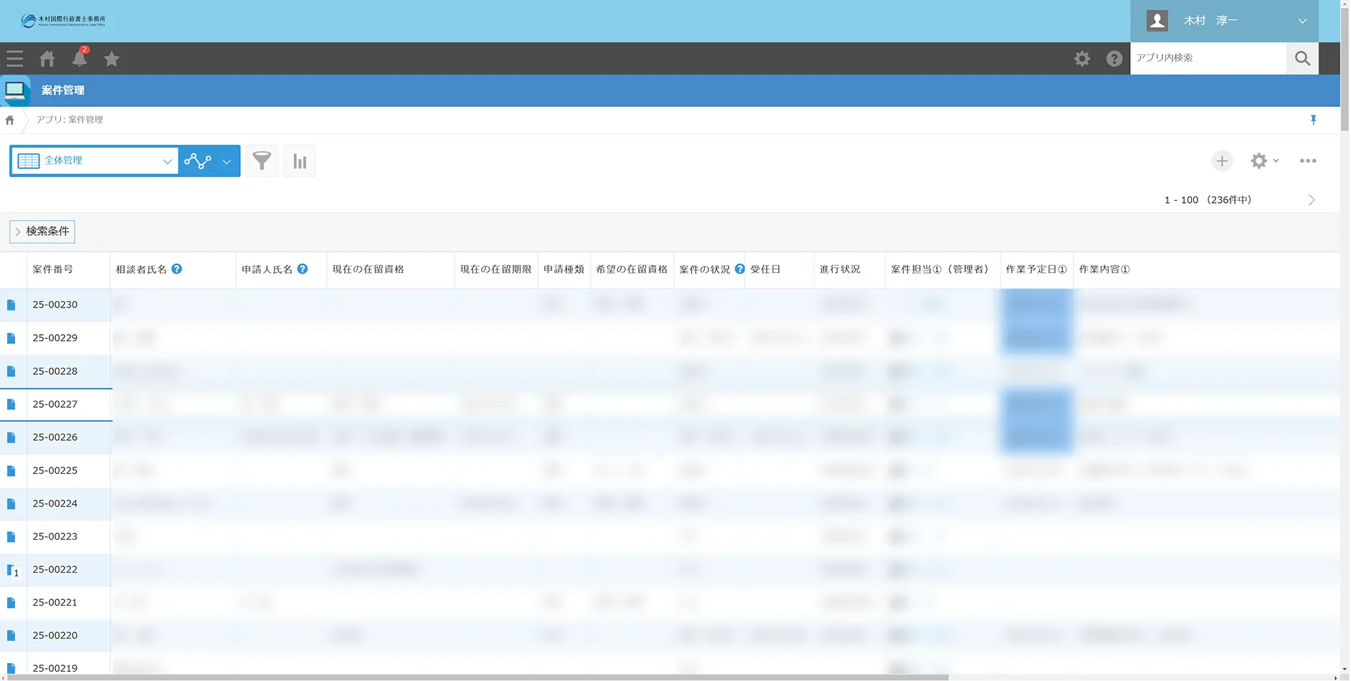Open the bar chart aggregation icon
Screen dimensions: 1351x681
tap(300, 161)
